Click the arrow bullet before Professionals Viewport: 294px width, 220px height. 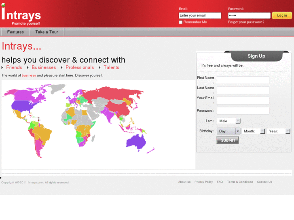(61, 67)
